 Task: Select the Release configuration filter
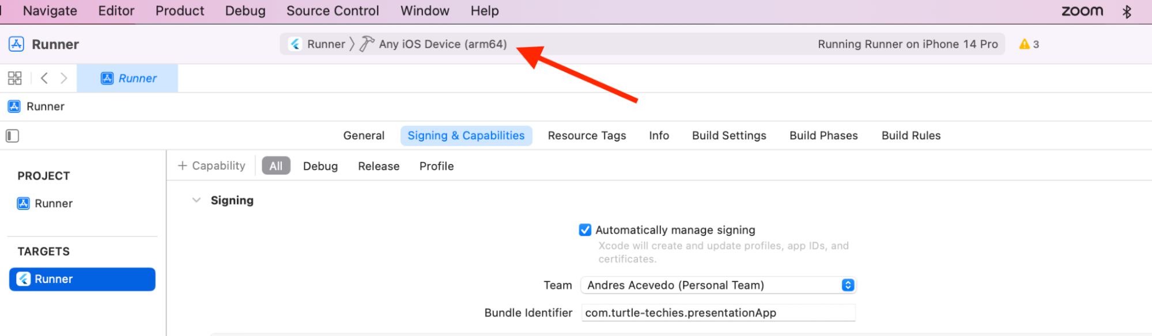click(379, 166)
